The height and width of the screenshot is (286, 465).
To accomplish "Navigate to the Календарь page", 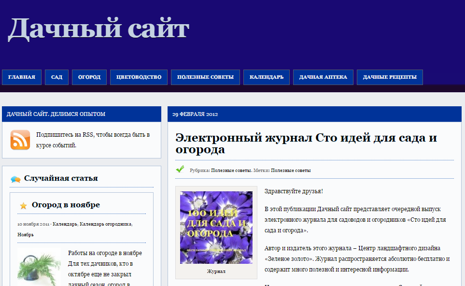I will (267, 77).
